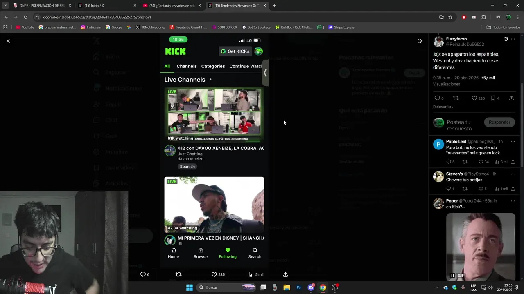The width and height of the screenshot is (524, 294).
Task: Open the KickBot - Kick Chatb... bookmark
Action: (x=294, y=27)
